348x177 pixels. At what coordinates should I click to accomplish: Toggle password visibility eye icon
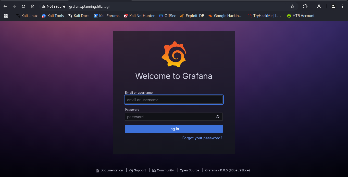click(x=217, y=117)
